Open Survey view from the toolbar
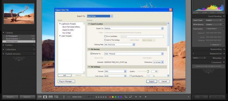The image size is (228, 101). click(x=56, y=97)
